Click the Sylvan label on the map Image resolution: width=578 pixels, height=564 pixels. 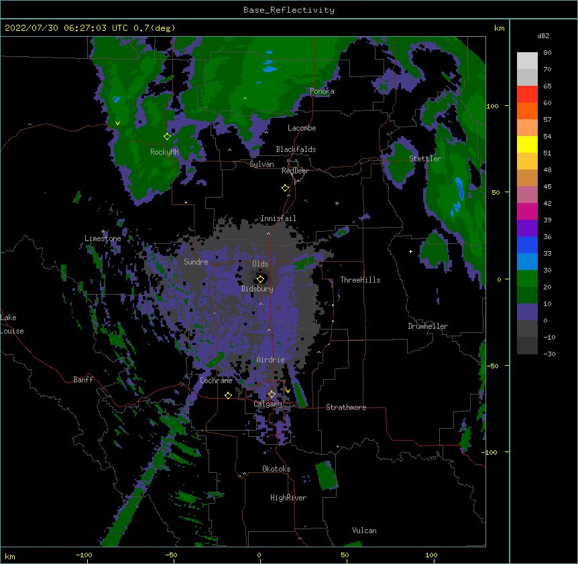(x=262, y=164)
